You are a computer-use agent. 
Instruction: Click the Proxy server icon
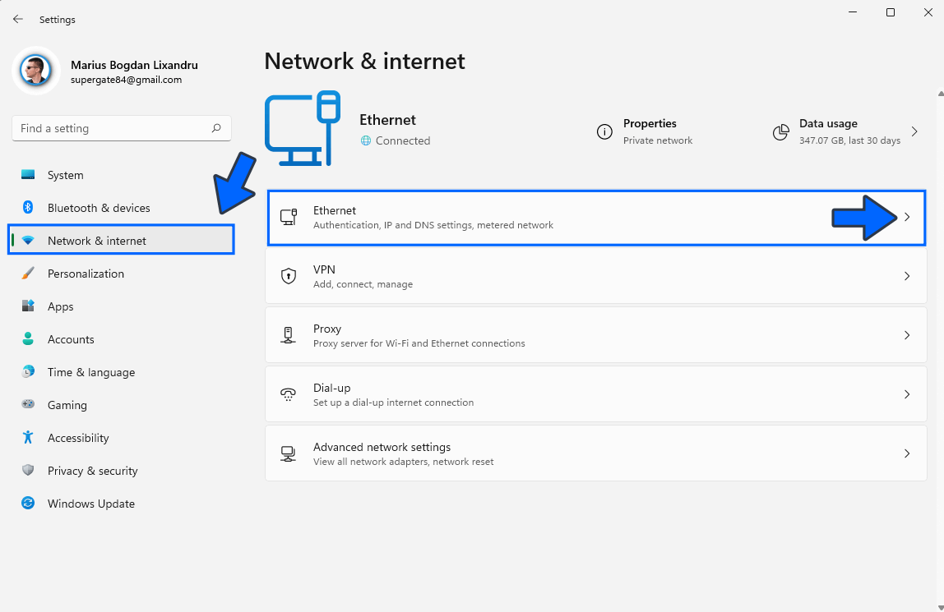pyautogui.click(x=289, y=335)
